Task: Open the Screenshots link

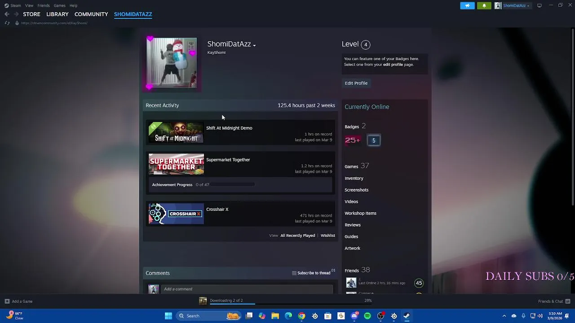Action: click(x=357, y=190)
